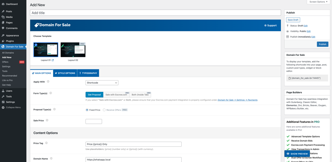The height and width of the screenshot is (162, 332).
Task: Click the Proposal Type(s) help info icon
Action: click(x=54, y=109)
